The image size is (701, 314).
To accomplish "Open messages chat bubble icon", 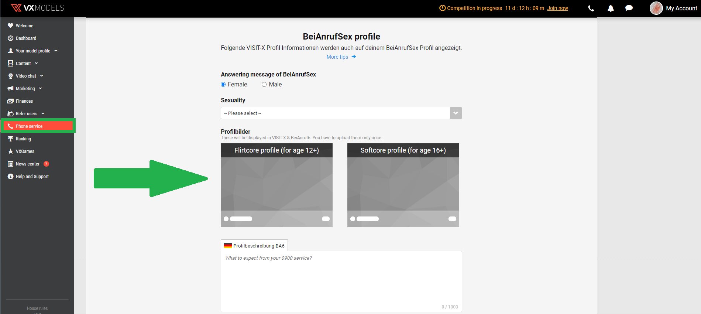I will point(629,8).
